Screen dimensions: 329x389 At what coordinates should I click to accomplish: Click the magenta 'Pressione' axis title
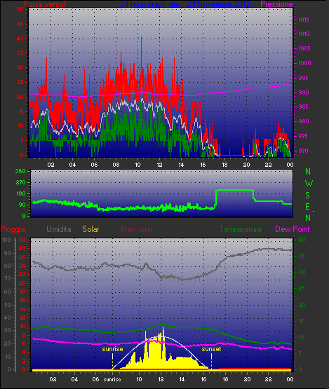pos(276,4)
